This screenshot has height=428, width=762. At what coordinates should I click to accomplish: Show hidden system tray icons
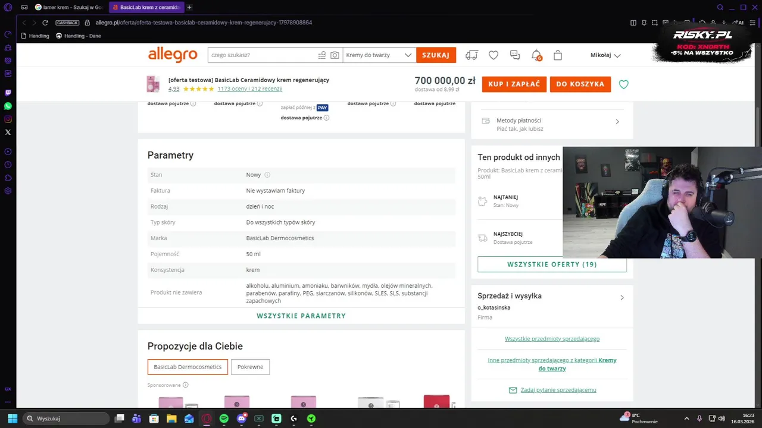point(686,418)
